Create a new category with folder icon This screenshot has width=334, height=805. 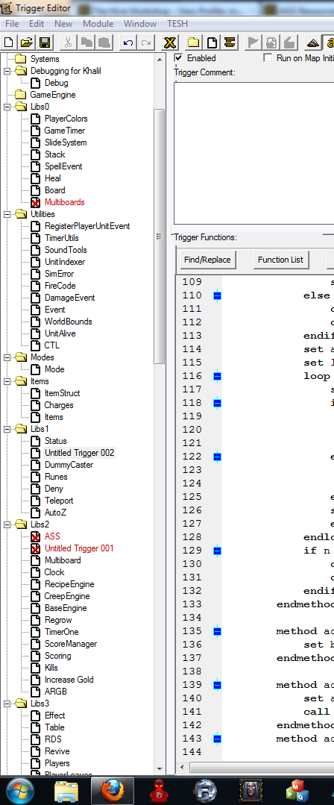pyautogui.click(x=193, y=42)
